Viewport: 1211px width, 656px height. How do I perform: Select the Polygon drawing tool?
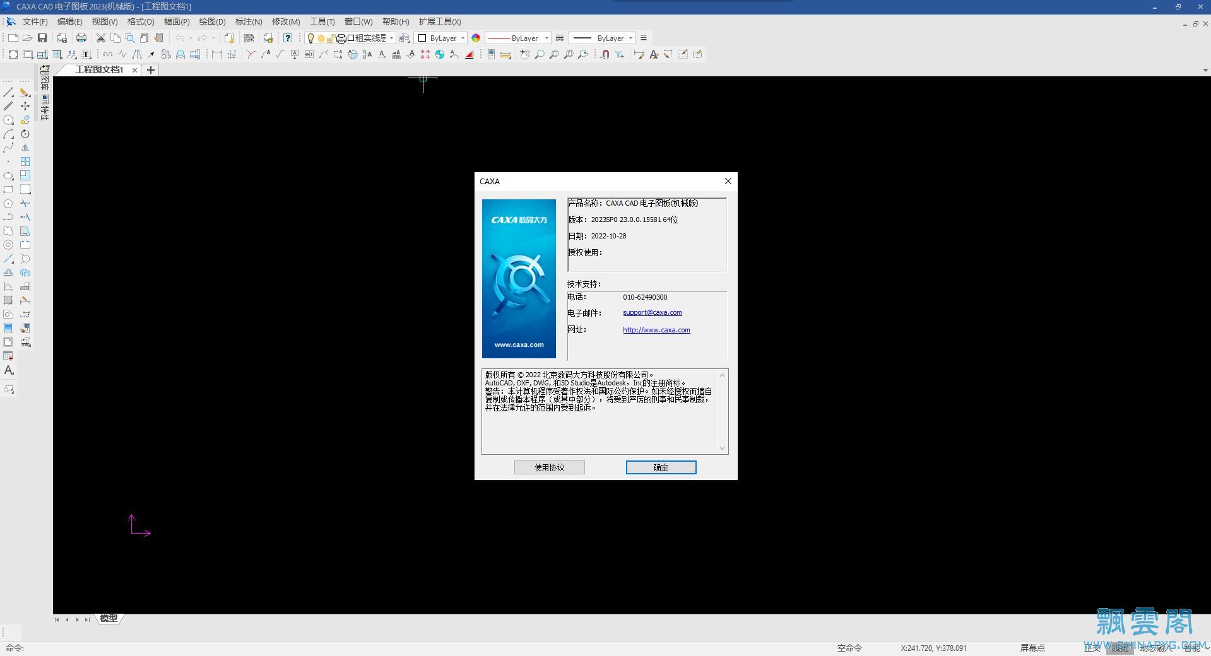click(x=9, y=203)
